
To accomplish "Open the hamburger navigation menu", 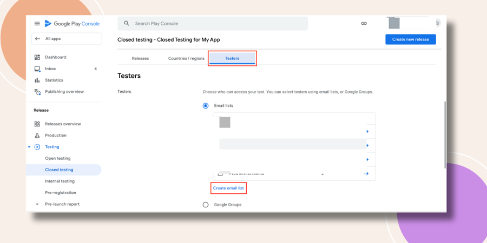I will tap(37, 24).
